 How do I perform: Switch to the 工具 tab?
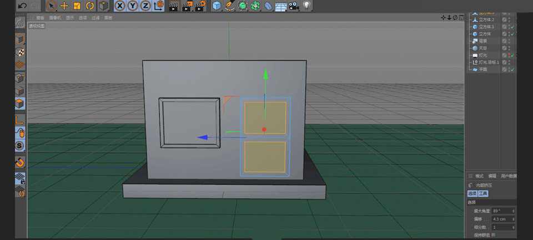[x=483, y=193]
